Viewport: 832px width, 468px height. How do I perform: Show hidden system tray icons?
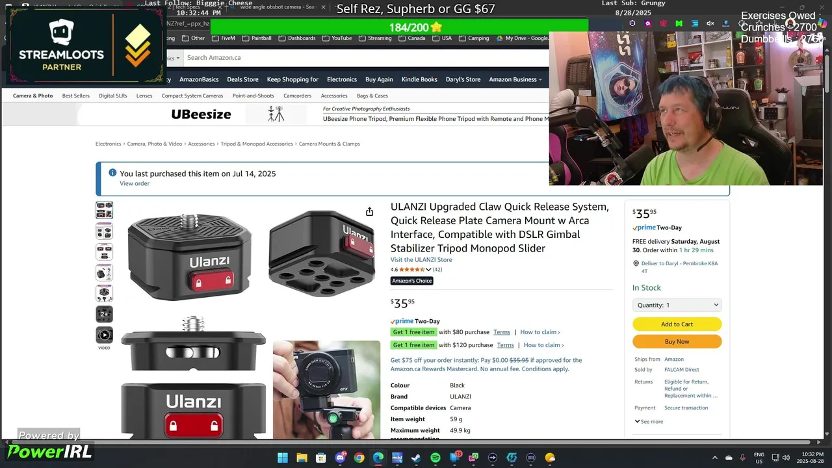(715, 458)
